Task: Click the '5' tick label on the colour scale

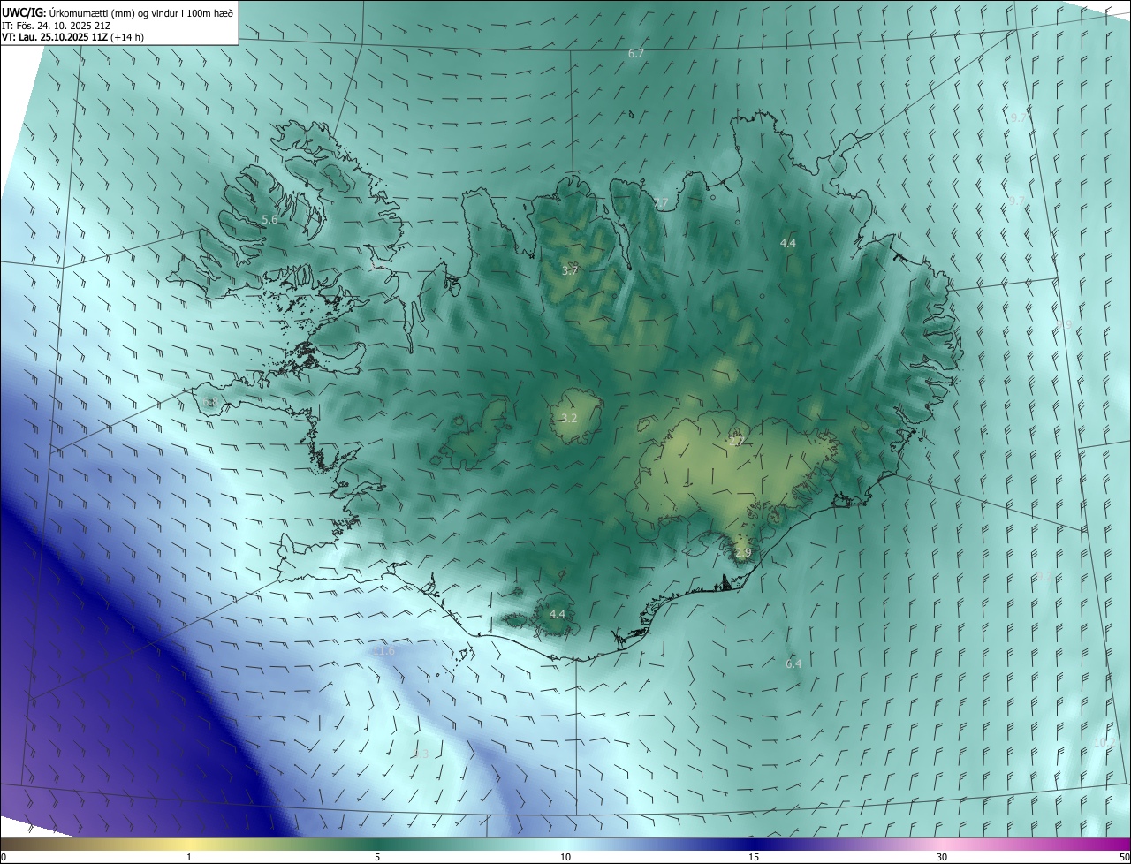Action: point(377,857)
